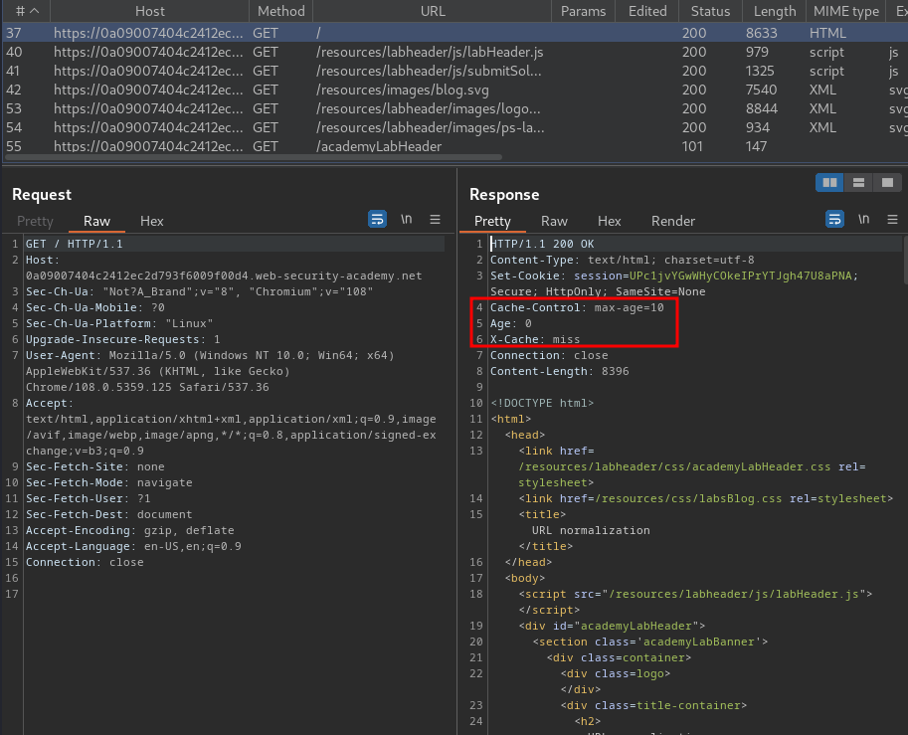Click labHeader.js script src line
Image resolution: width=908 pixels, height=735 pixels.
695,594
